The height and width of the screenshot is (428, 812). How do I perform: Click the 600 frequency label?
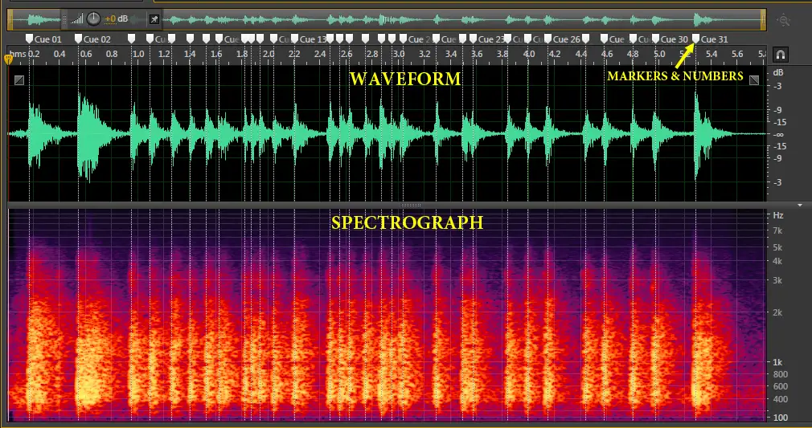point(781,386)
